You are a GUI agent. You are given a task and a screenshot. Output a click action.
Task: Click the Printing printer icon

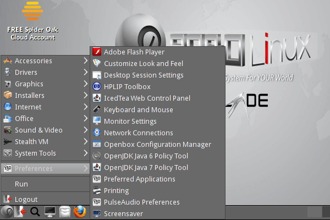tap(97, 190)
